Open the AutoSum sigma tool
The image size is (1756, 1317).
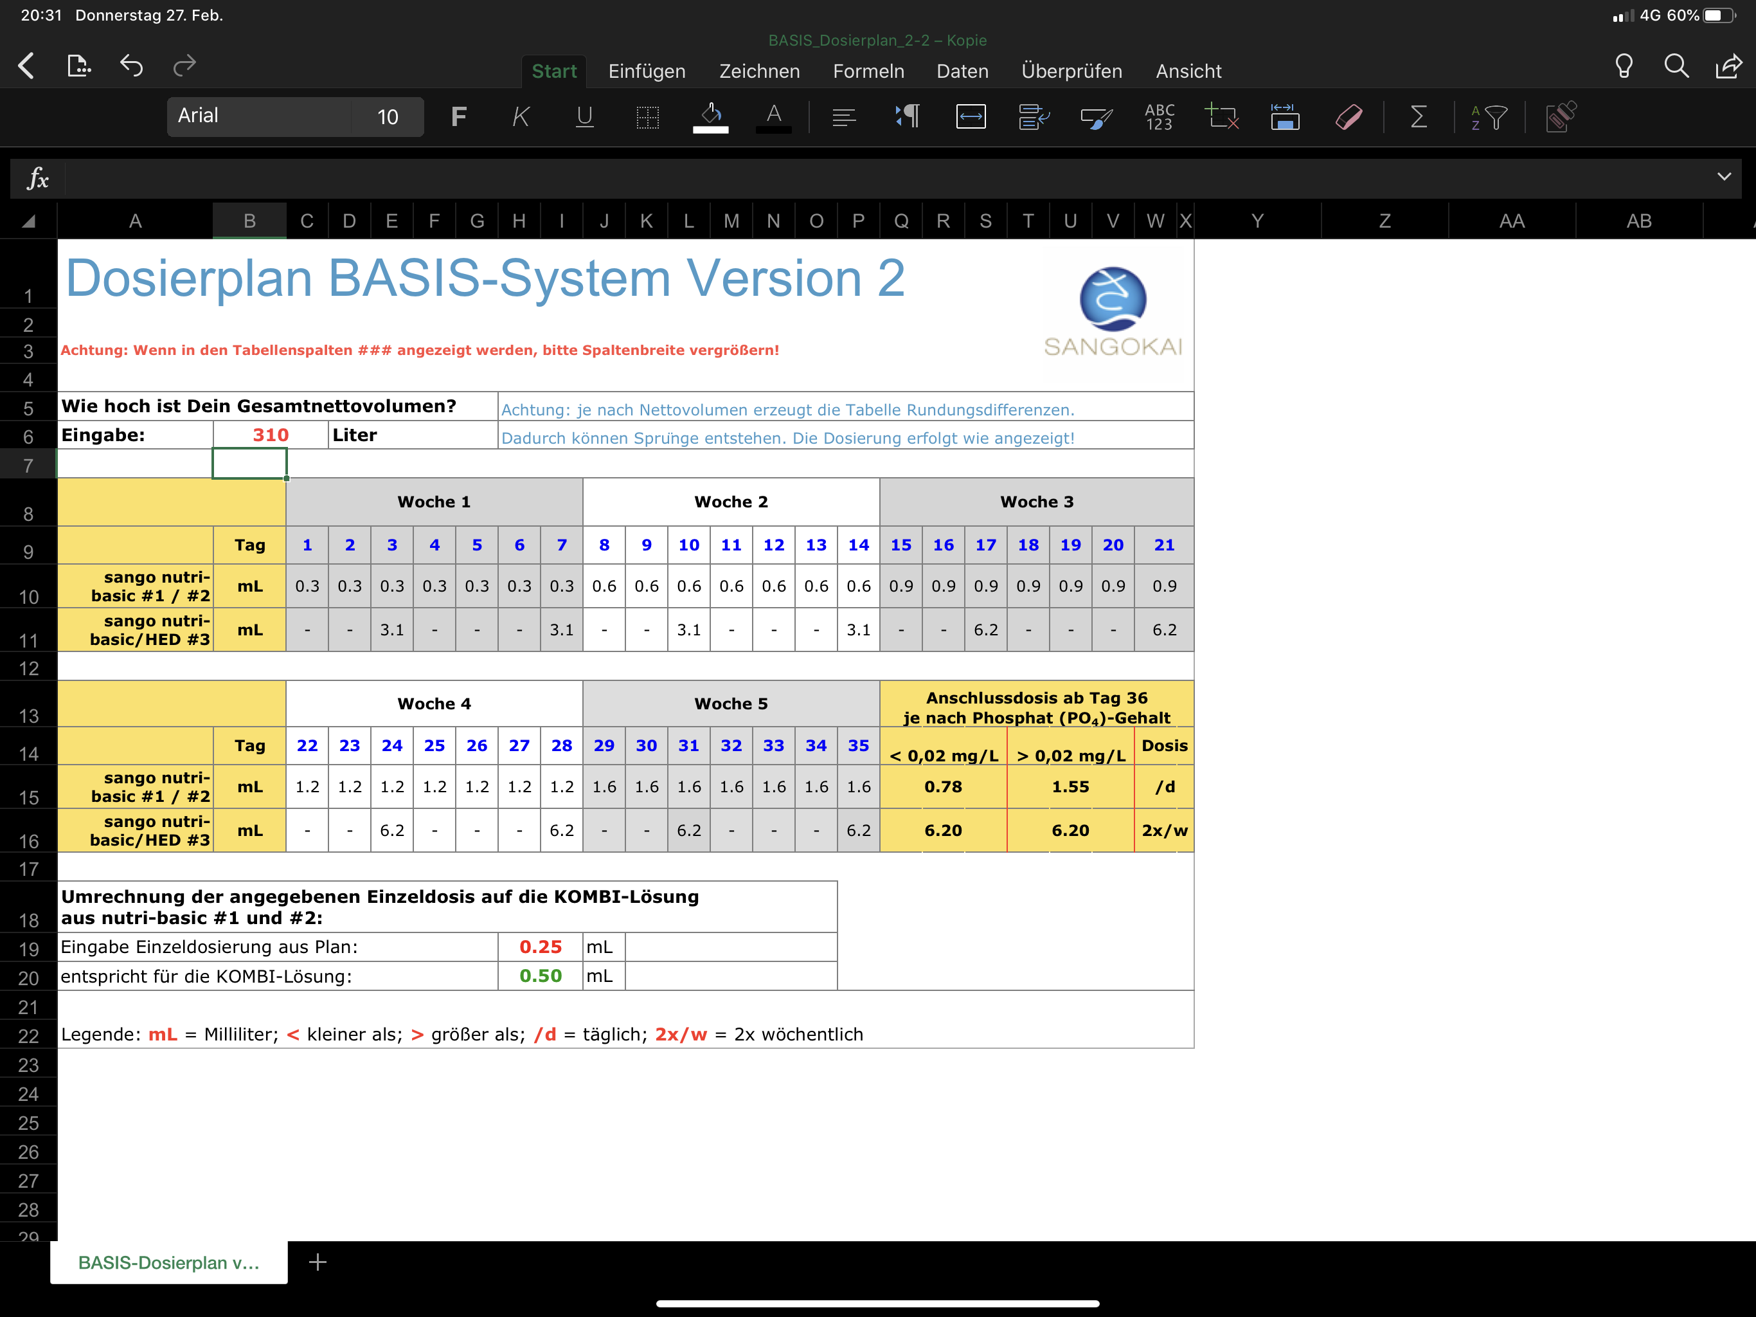click(1418, 117)
